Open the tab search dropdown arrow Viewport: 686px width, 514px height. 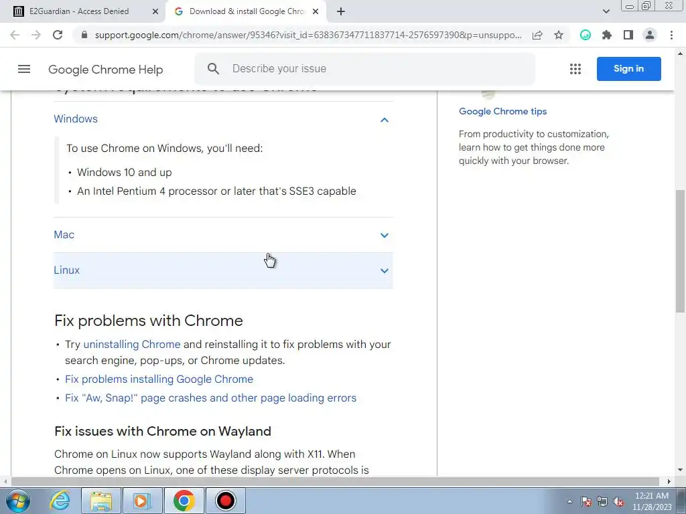tap(606, 11)
